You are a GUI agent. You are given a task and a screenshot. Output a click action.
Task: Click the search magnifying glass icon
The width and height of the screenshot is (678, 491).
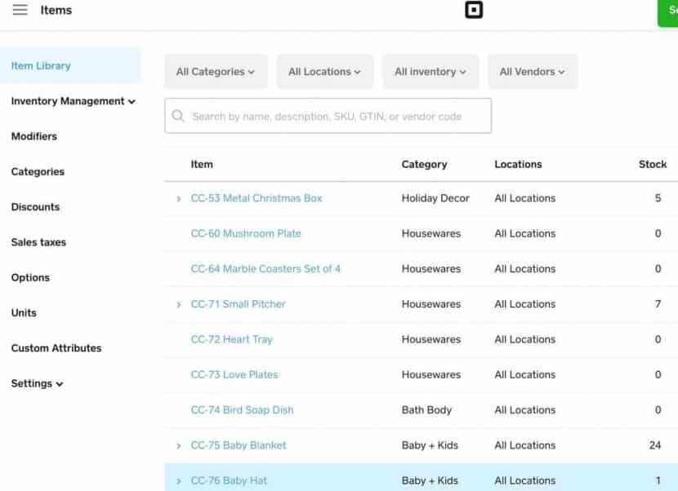click(177, 116)
